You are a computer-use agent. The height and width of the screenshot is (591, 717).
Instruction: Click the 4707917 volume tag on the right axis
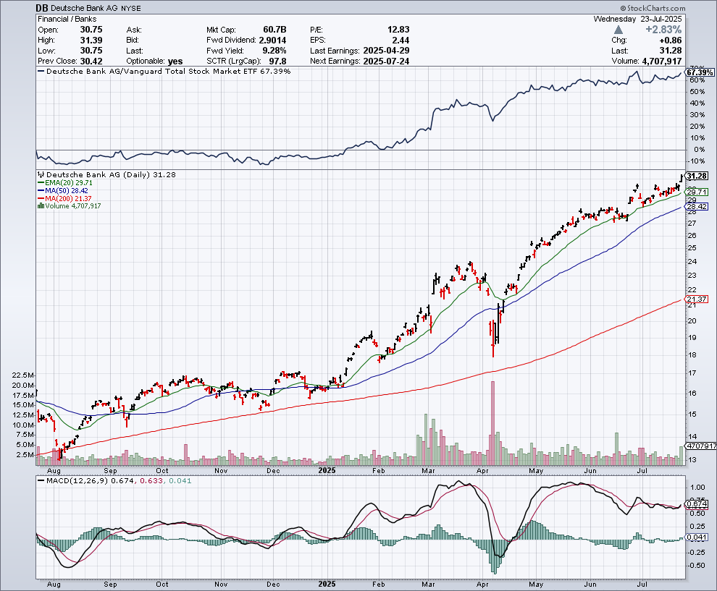pyautogui.click(x=700, y=446)
